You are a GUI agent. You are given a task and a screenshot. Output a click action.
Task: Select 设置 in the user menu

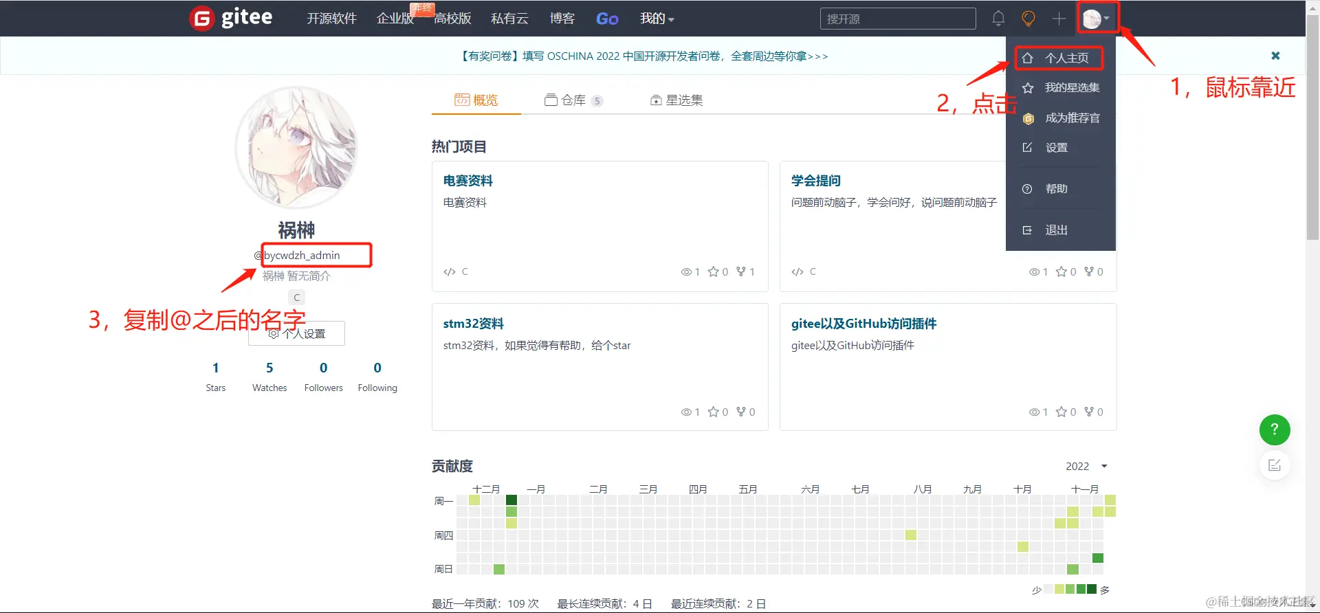pyautogui.click(x=1061, y=148)
